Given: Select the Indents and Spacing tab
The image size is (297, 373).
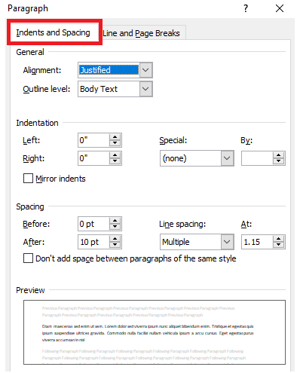Looking at the screenshot, I should pos(53,32).
